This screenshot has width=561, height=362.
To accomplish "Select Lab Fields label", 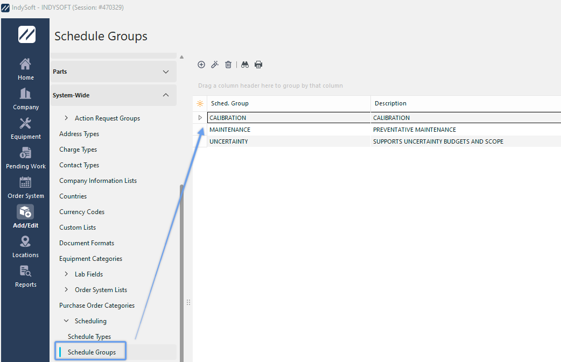I will click(89, 274).
